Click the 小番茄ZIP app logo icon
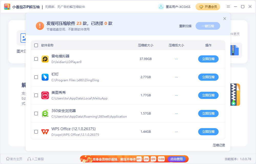Screen dimensions: 256x164 (x=7, y=7)
